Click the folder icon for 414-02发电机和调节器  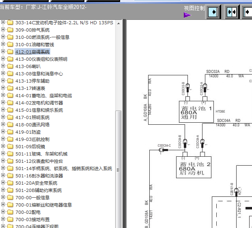pos(10,103)
